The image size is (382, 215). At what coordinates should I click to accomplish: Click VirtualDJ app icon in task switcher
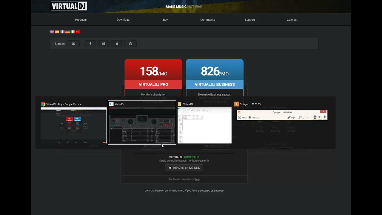[x=111, y=104]
